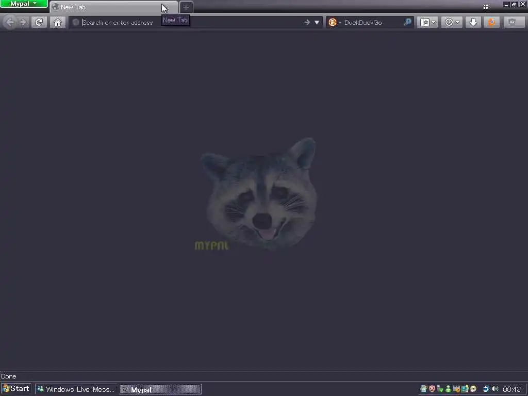Screen dimensions: 528x396
Task: Switch to Windows Live Messenger taskbar item
Action: (76, 389)
